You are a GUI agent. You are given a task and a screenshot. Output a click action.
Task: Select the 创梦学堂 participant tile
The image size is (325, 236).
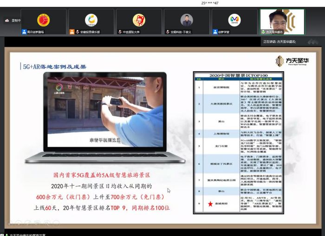[x=234, y=21]
